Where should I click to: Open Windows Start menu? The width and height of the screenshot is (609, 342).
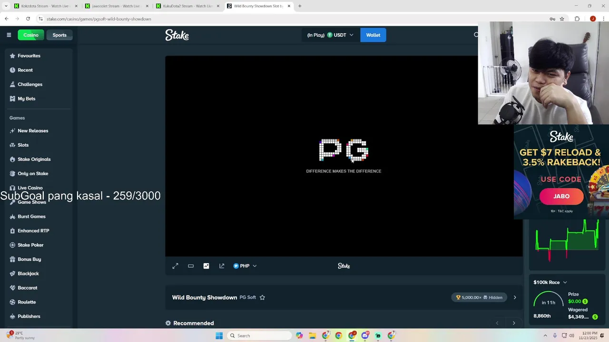(x=219, y=336)
